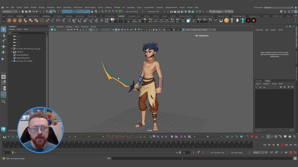Click the orange character figure shelf icon
This screenshot has height=167, width=298.
[x=254, y=20]
